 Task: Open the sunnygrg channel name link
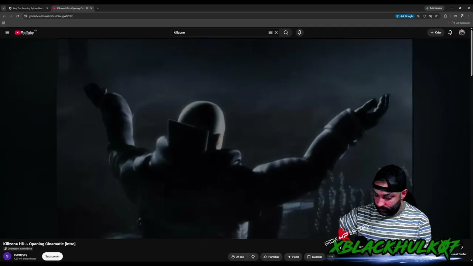coord(21,255)
